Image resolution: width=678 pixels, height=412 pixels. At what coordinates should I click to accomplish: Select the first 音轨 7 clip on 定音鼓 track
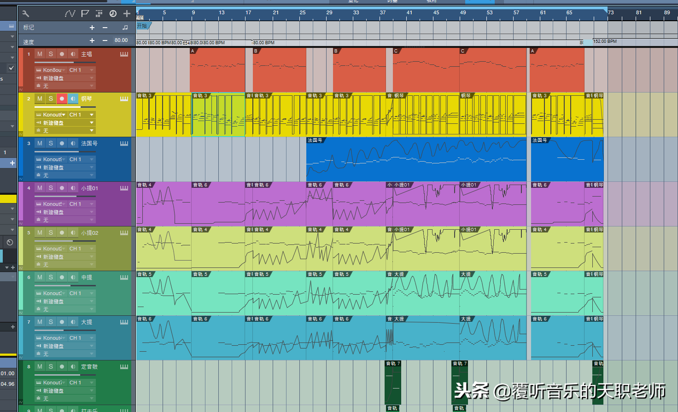coord(392,383)
